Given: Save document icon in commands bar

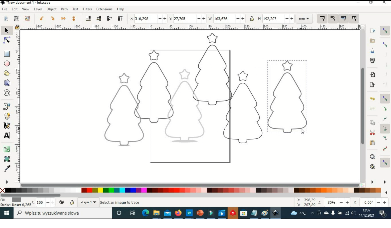Looking at the screenshot, I should click(372, 51).
